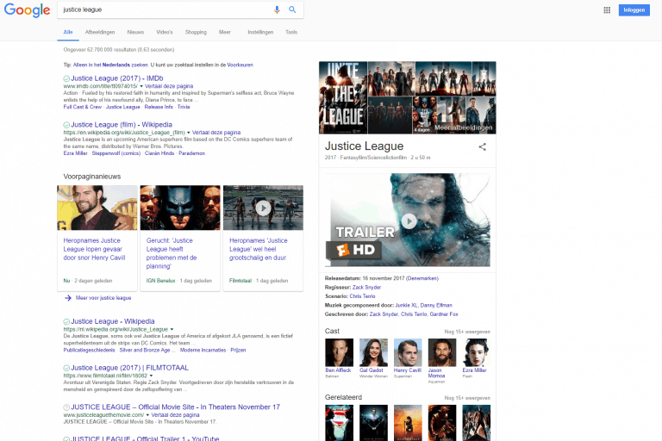This screenshot has width=662, height=441.
Task: Open Jason Momoa cast photo
Action: (442, 352)
